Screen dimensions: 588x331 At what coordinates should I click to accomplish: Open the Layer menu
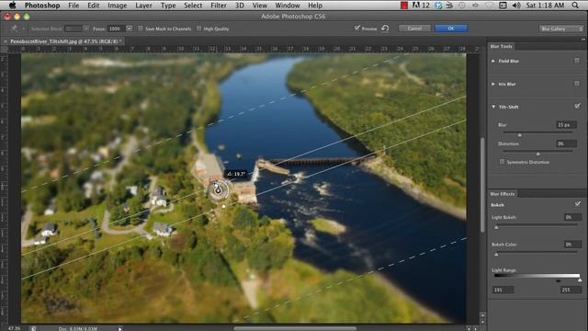(x=143, y=6)
